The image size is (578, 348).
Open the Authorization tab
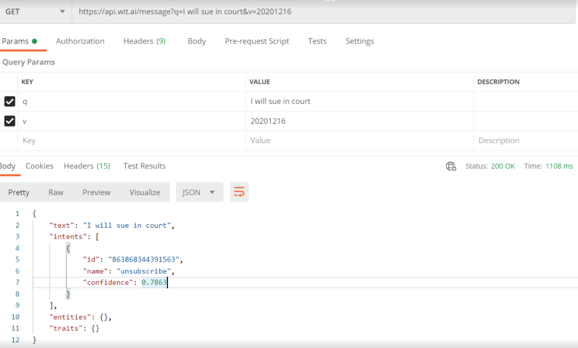[x=80, y=41]
